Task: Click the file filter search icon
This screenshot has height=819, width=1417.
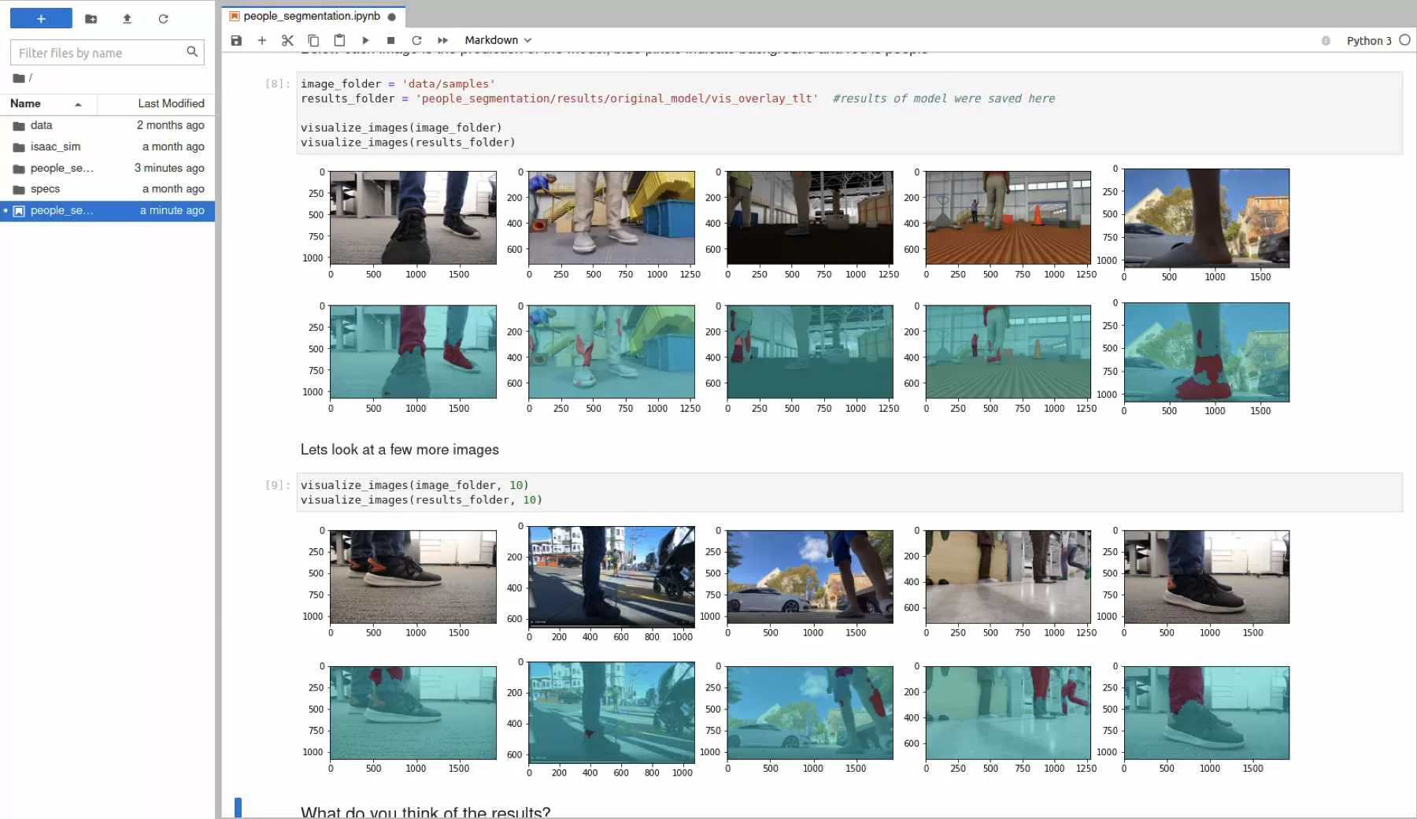Action: (x=192, y=52)
